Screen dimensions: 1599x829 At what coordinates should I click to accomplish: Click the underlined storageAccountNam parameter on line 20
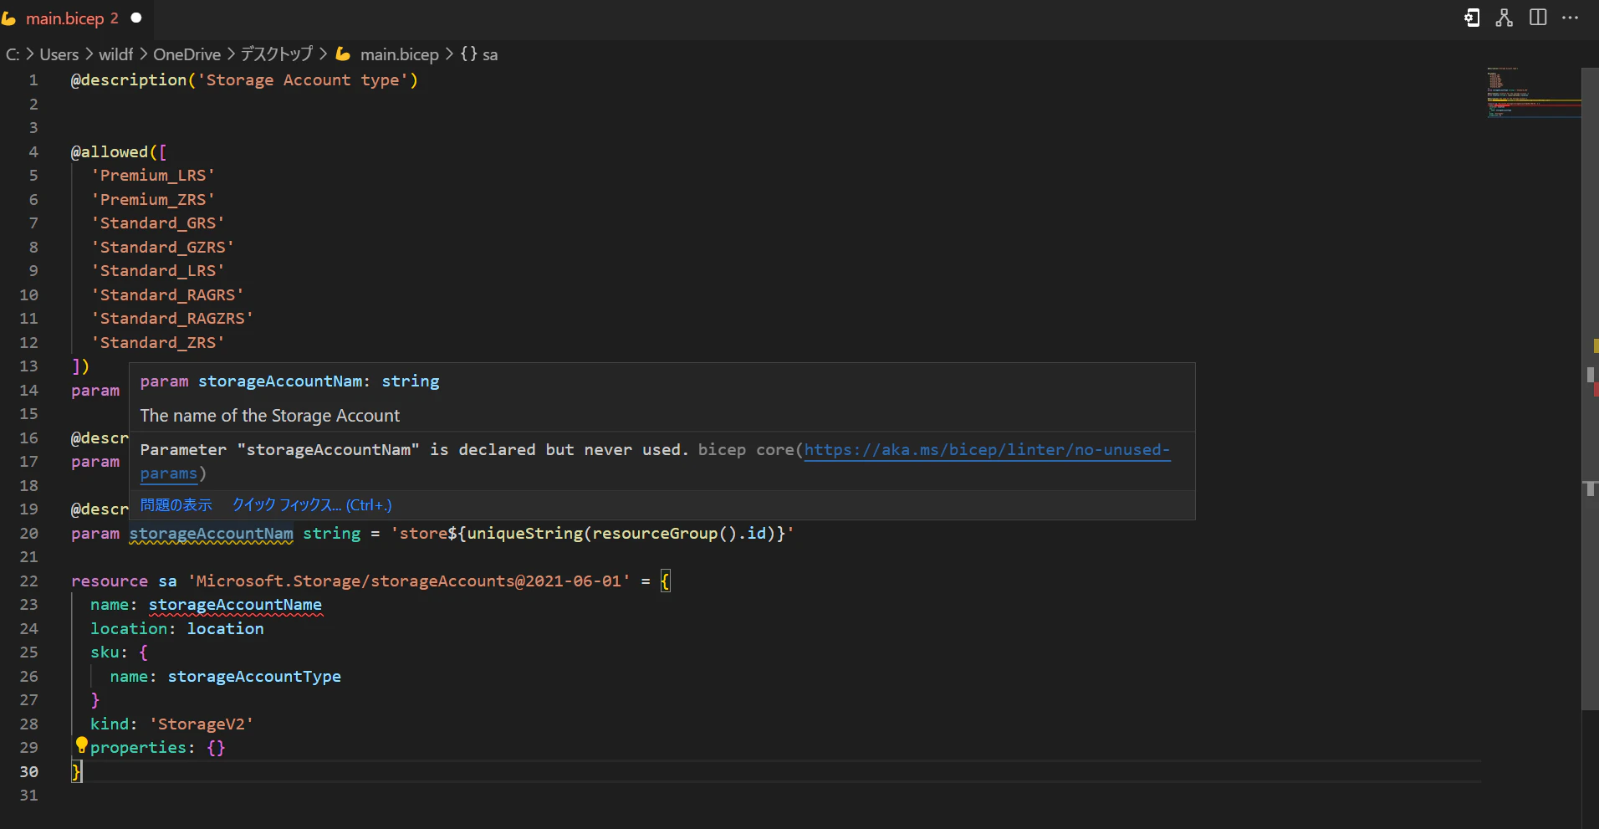pyautogui.click(x=212, y=534)
